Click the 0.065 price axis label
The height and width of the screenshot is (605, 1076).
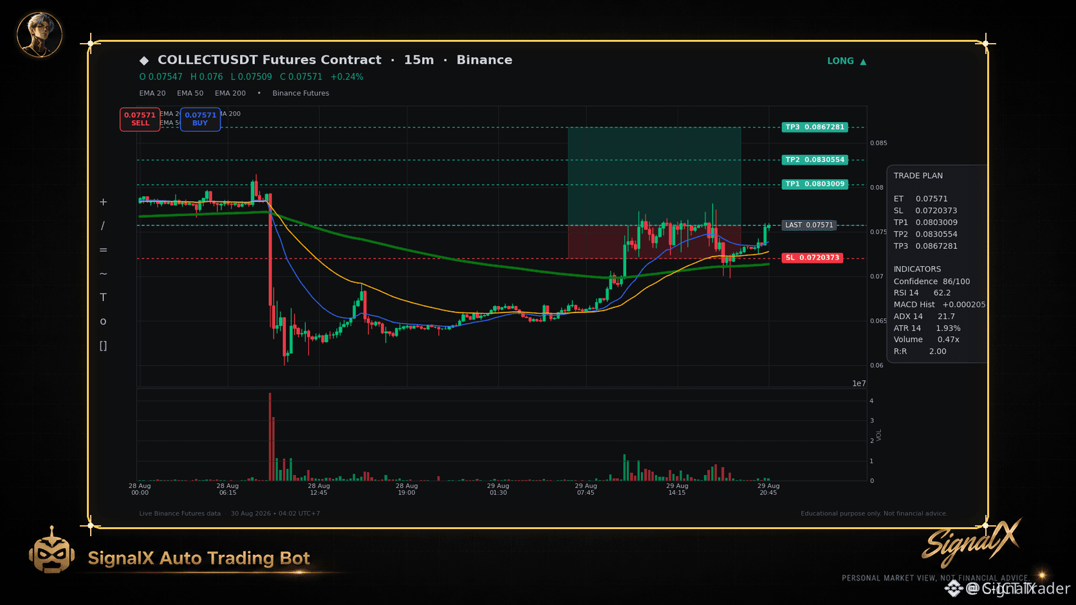pos(878,321)
